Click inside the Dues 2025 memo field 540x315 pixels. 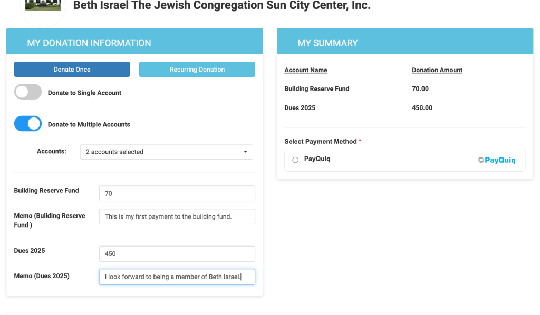pyautogui.click(x=177, y=277)
